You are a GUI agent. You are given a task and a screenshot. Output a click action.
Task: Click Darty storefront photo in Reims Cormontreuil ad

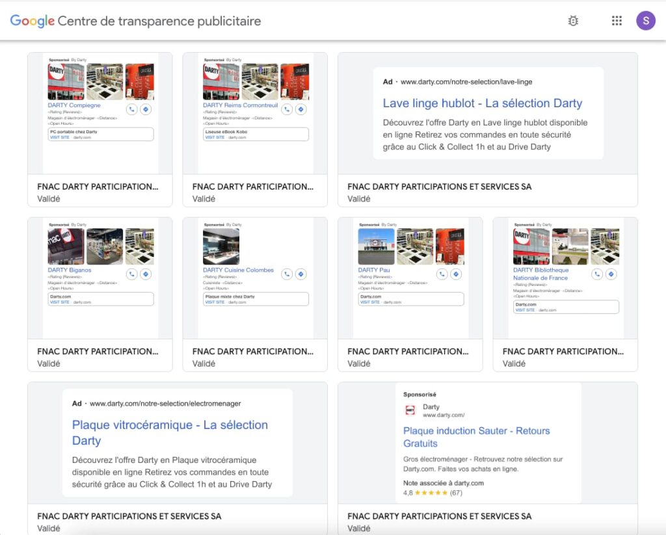[221, 81]
